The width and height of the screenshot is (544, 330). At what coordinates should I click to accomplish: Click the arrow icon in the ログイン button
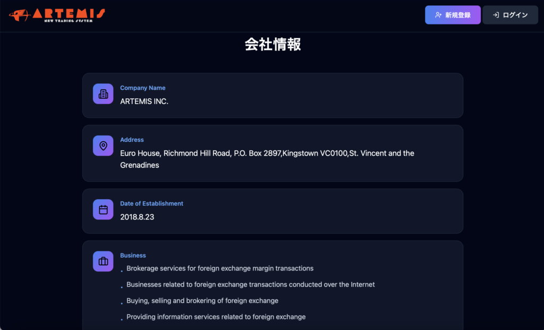[496, 15]
